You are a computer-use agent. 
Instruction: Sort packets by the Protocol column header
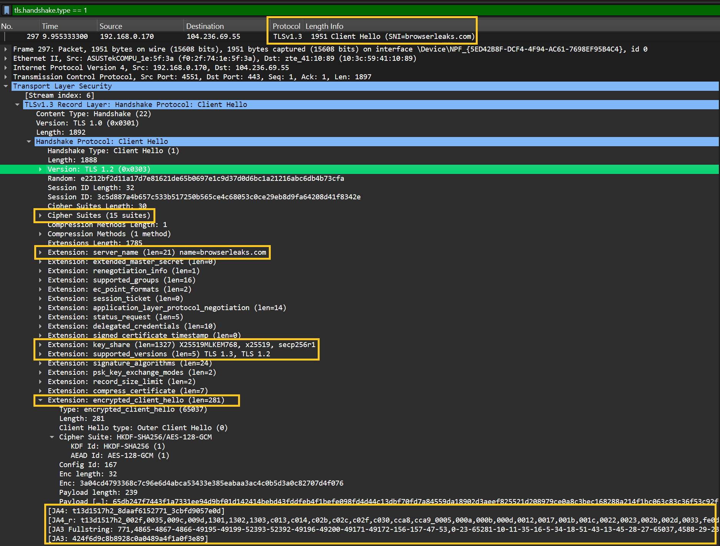coord(287,26)
